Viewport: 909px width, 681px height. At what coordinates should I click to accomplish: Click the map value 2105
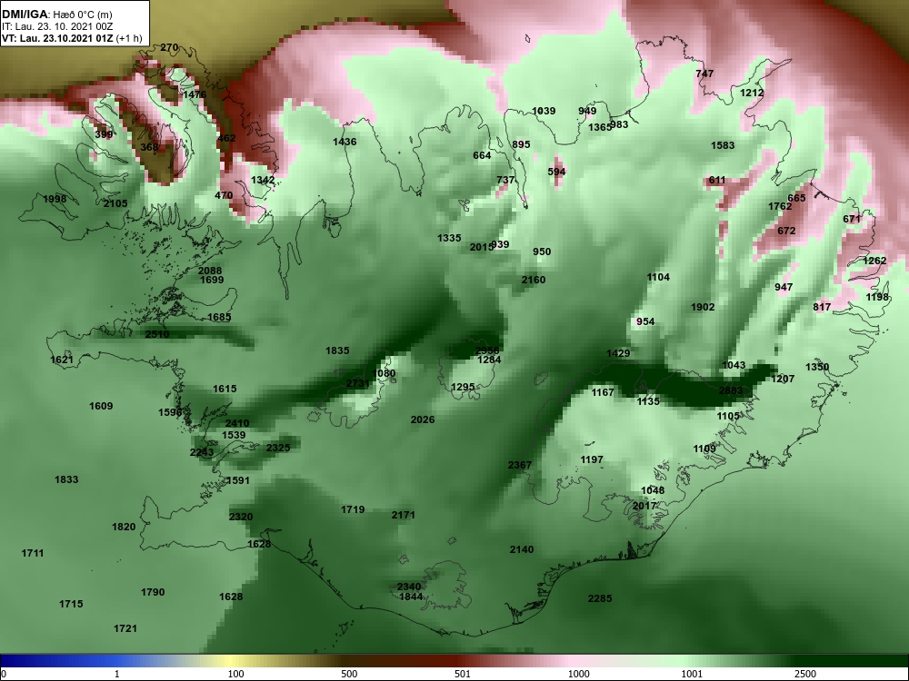point(115,203)
